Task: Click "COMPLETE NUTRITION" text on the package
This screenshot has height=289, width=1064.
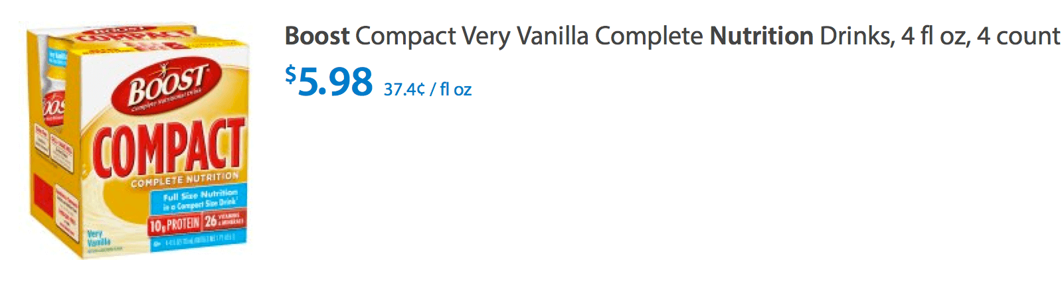Action: (x=184, y=179)
